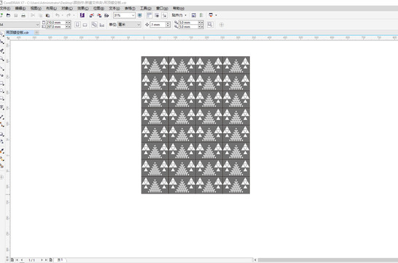Select the Rectangle tool
398x263 pixels.
(x=2, y=83)
